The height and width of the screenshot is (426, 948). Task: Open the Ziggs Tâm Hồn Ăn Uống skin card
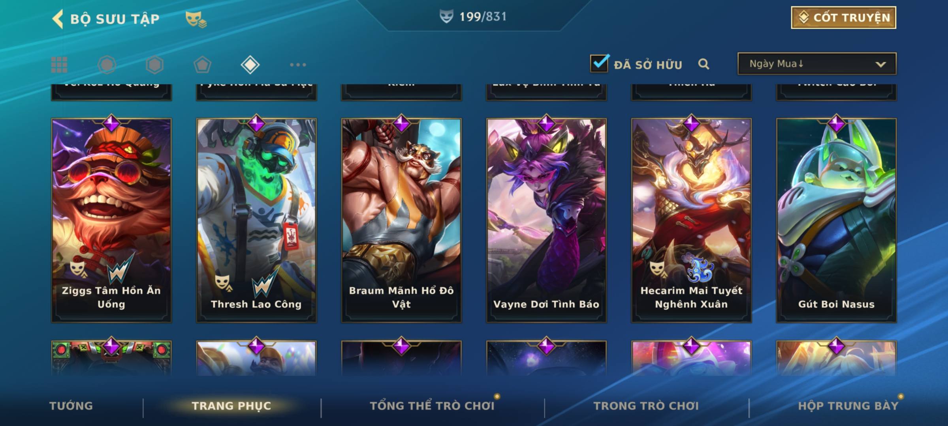point(111,220)
